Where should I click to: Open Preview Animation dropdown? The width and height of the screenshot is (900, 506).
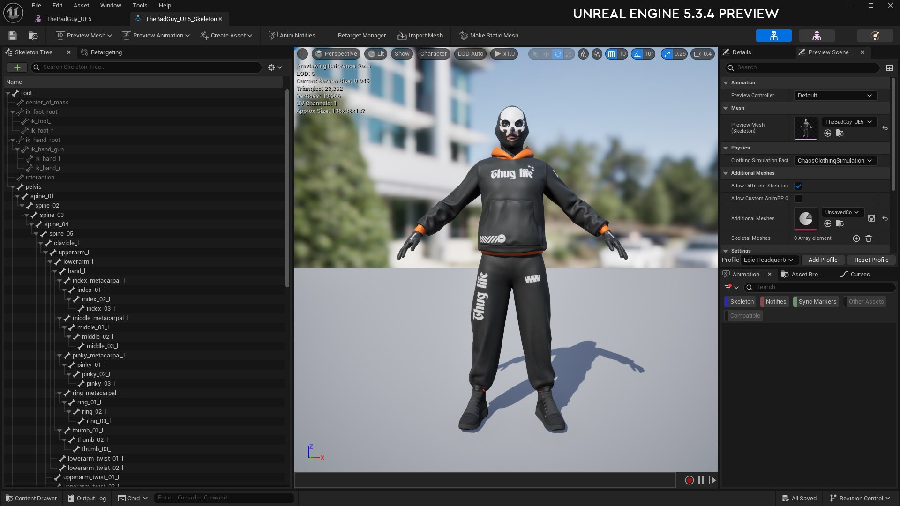[156, 36]
